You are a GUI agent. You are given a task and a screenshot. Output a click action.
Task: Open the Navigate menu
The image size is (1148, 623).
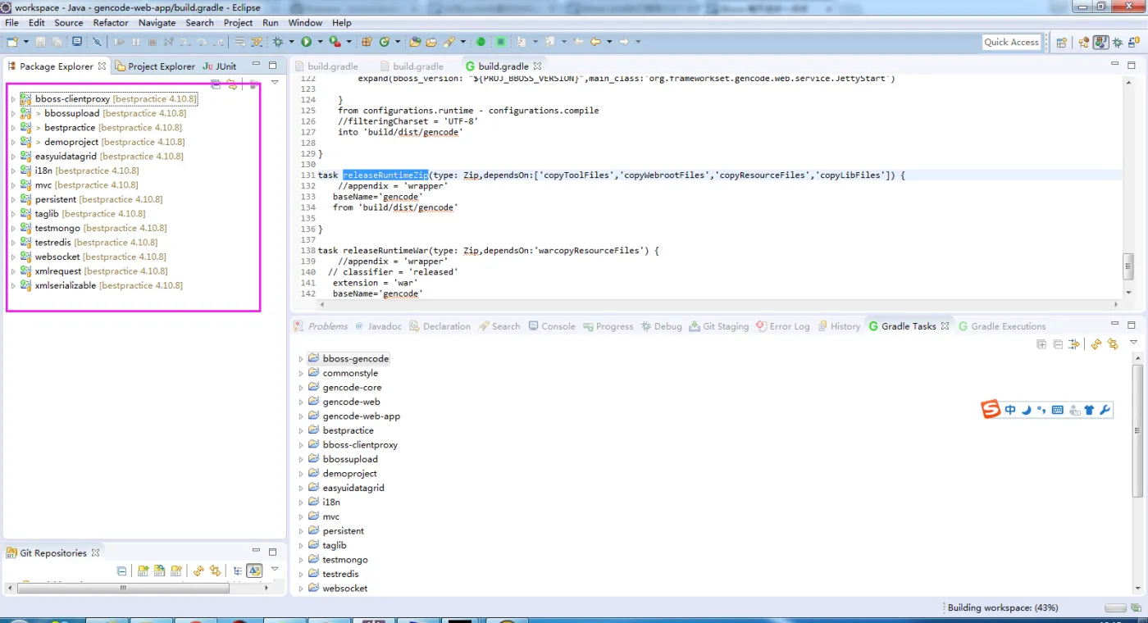(157, 23)
